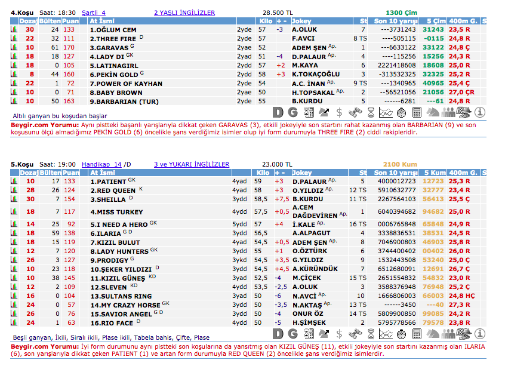
Task: Click the stopwatch icon under race 4
Action: [402, 112]
